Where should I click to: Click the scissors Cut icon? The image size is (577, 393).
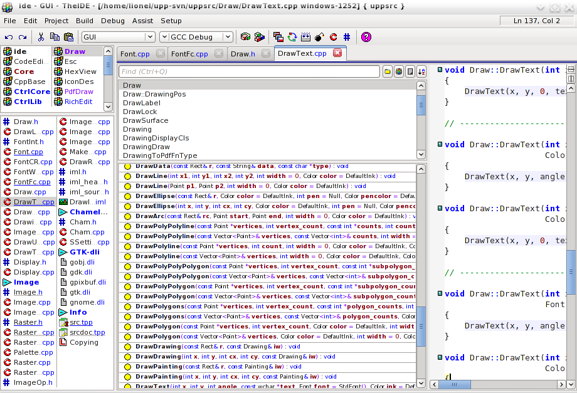tap(41, 37)
